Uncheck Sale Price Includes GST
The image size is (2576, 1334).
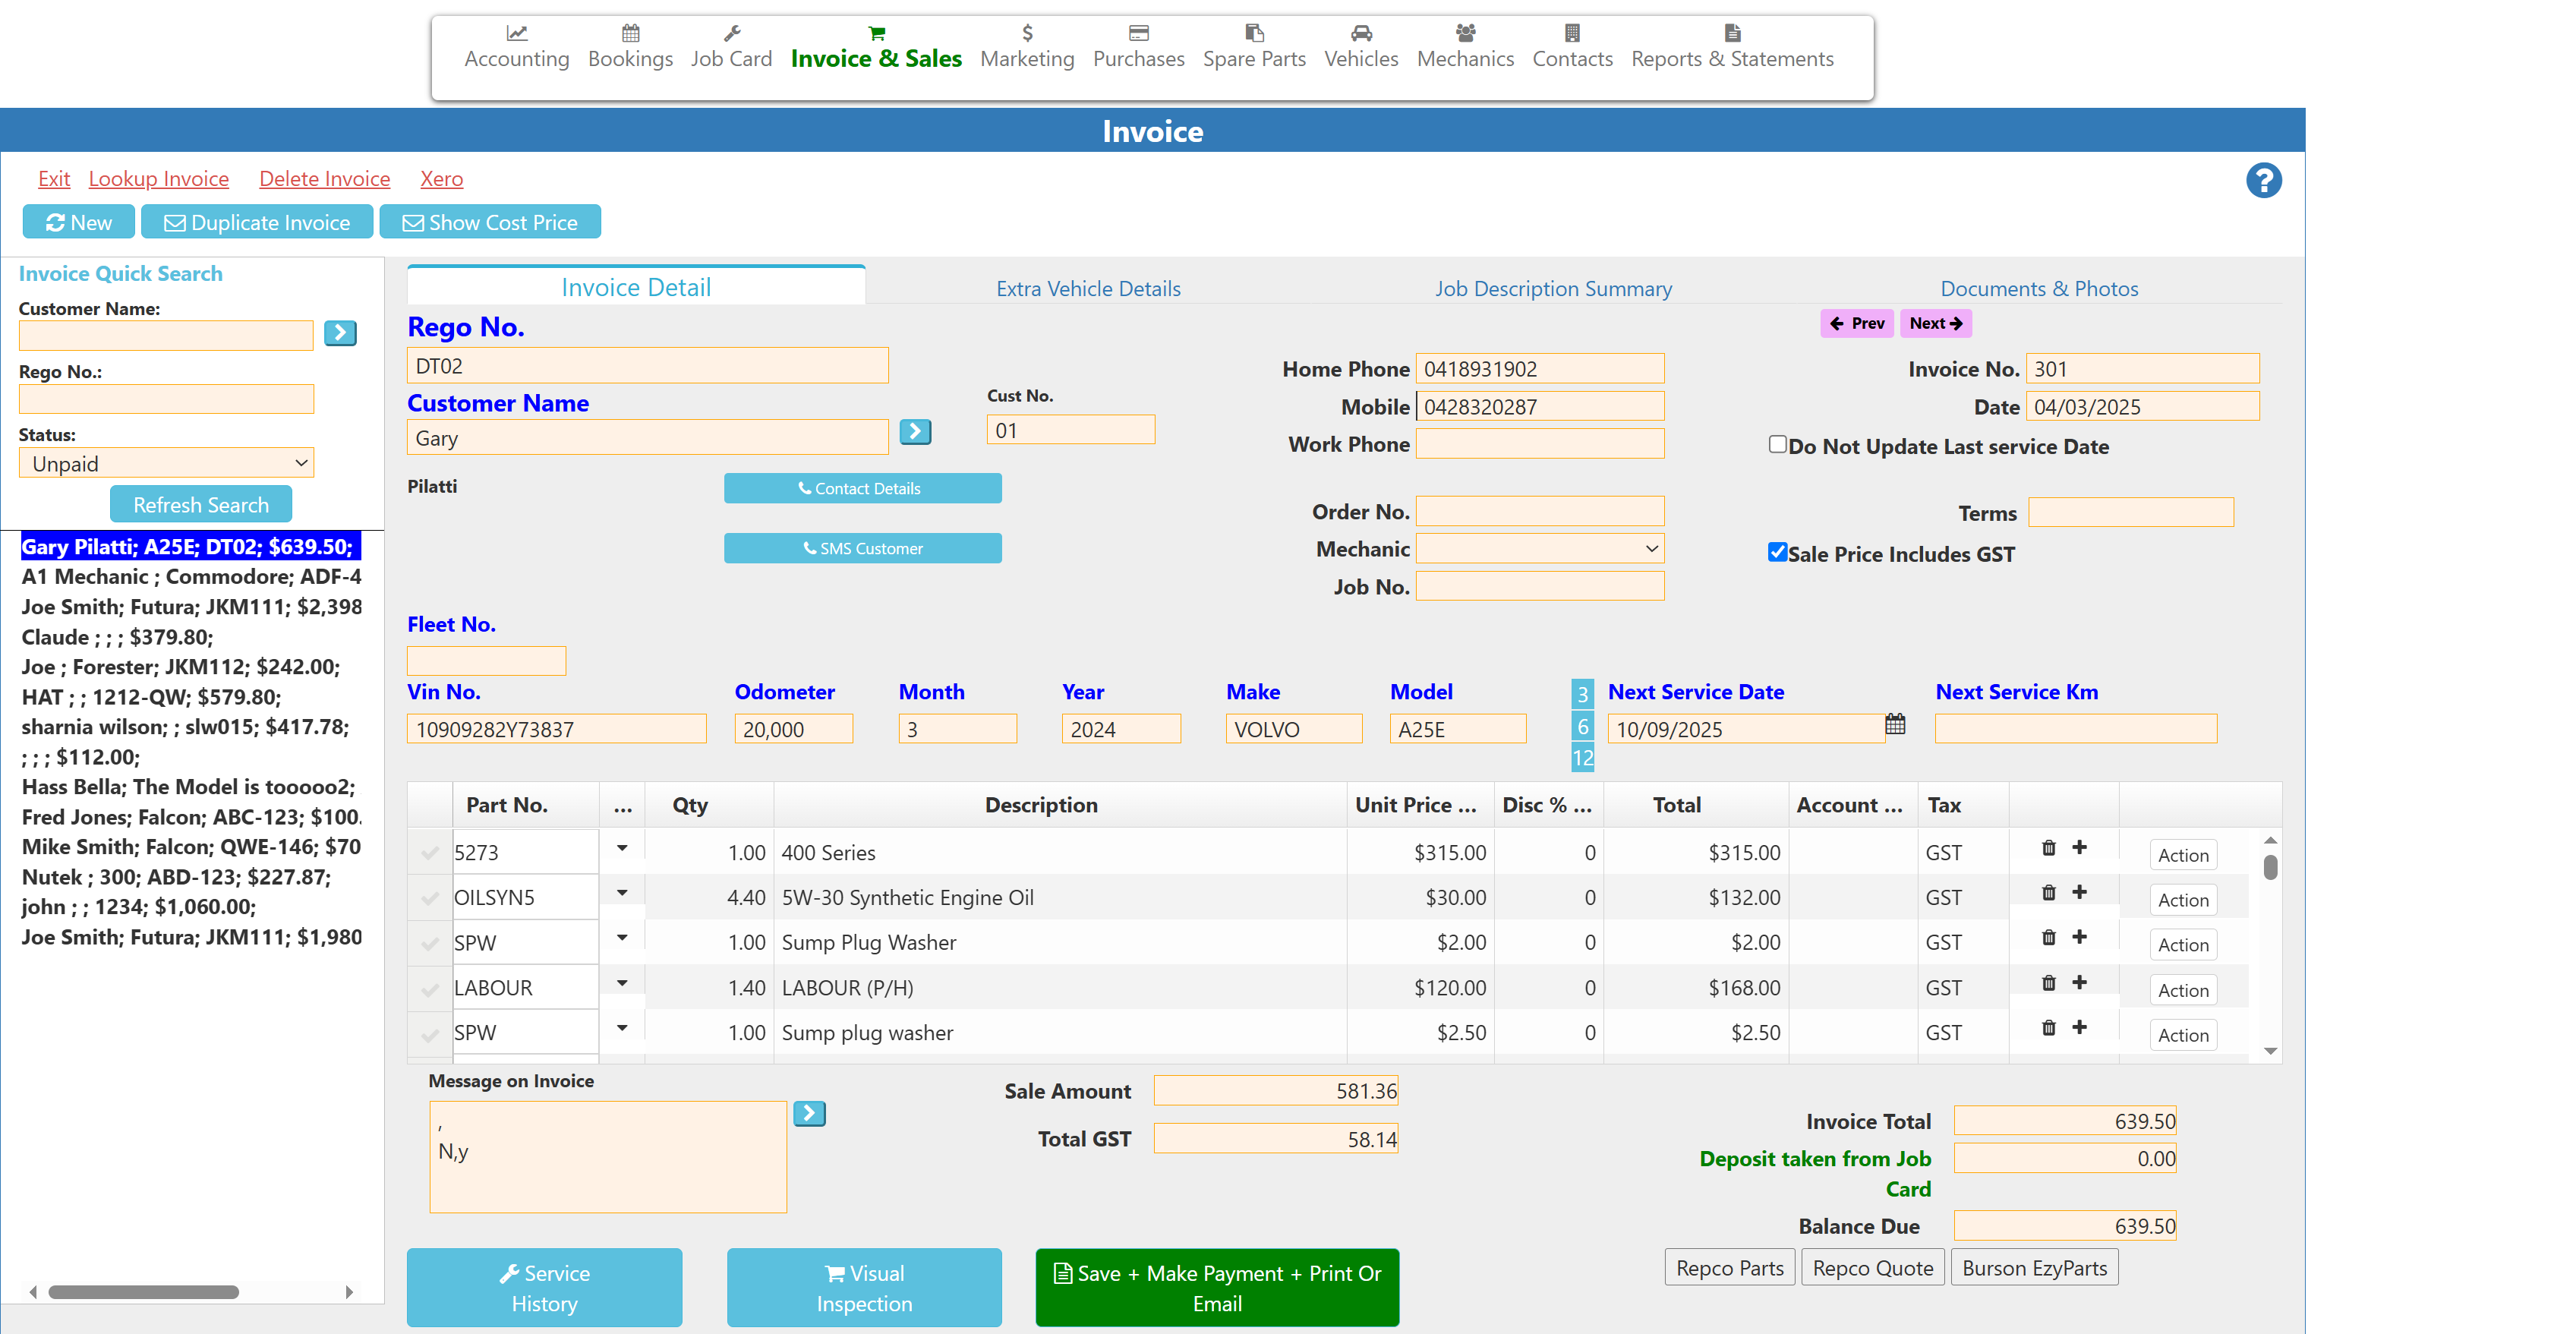click(x=1777, y=551)
